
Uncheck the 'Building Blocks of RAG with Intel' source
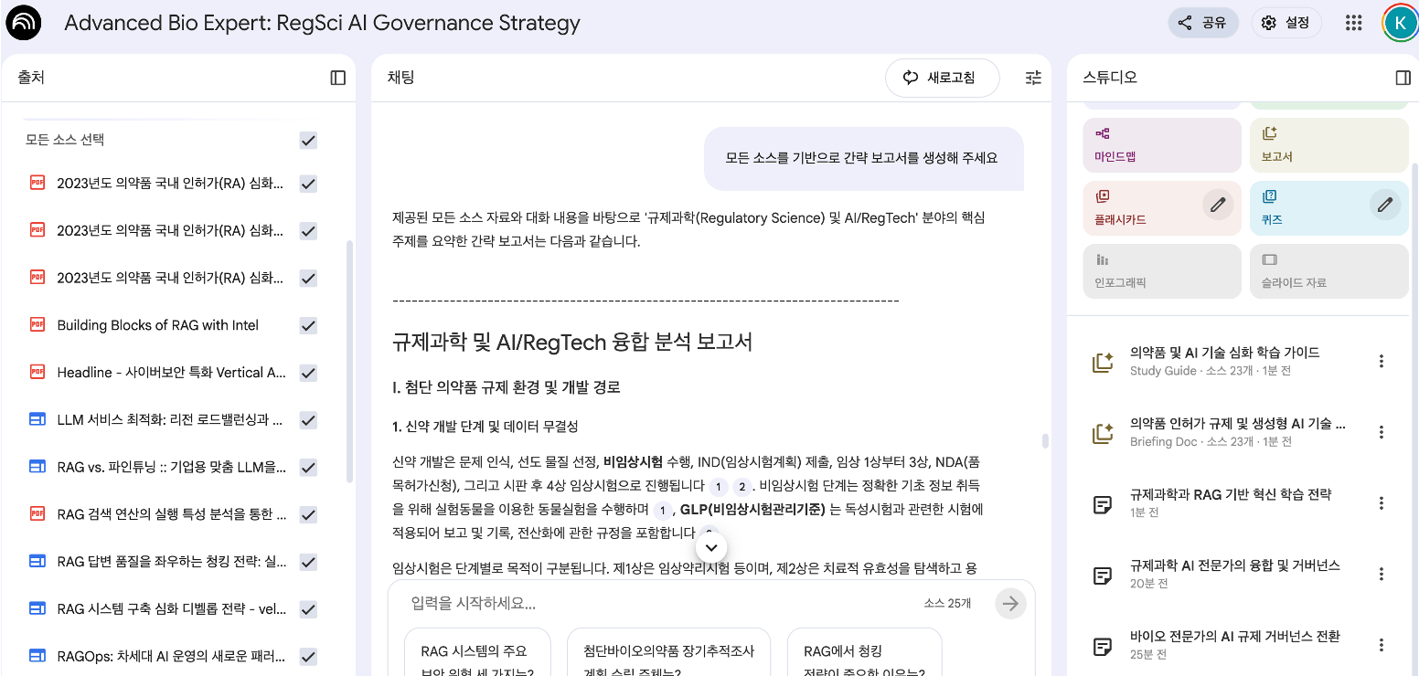click(308, 325)
